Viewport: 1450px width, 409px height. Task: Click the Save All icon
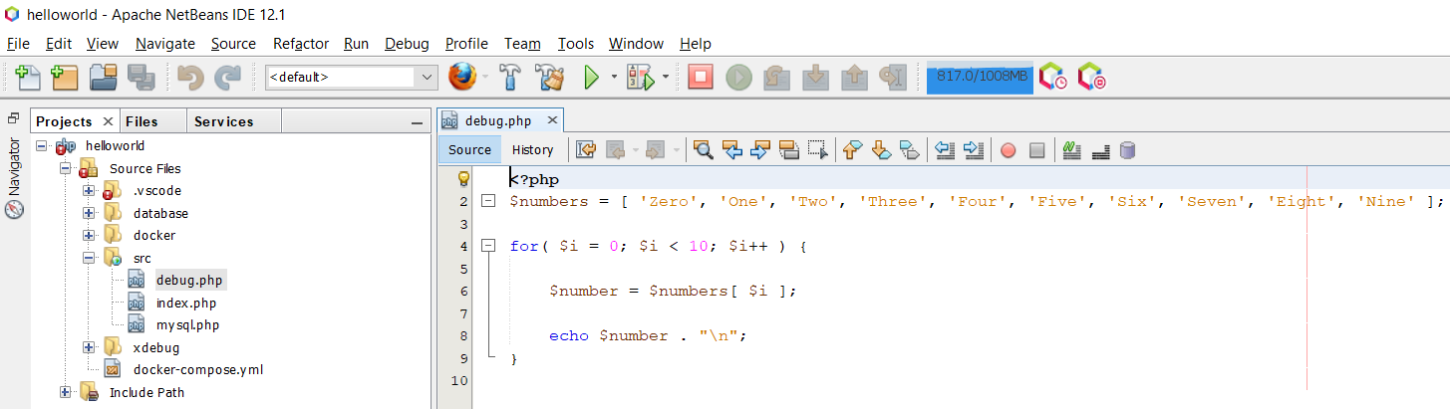pos(141,77)
